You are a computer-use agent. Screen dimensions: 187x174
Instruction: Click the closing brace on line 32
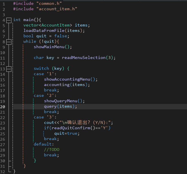[15, 171]
